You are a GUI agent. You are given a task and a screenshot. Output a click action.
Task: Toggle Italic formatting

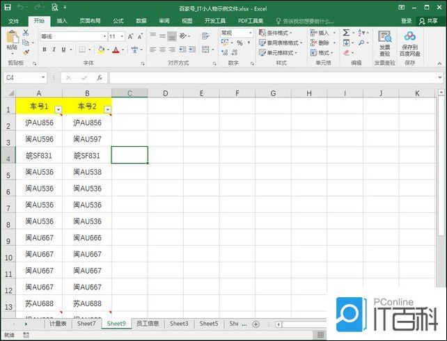54,49
